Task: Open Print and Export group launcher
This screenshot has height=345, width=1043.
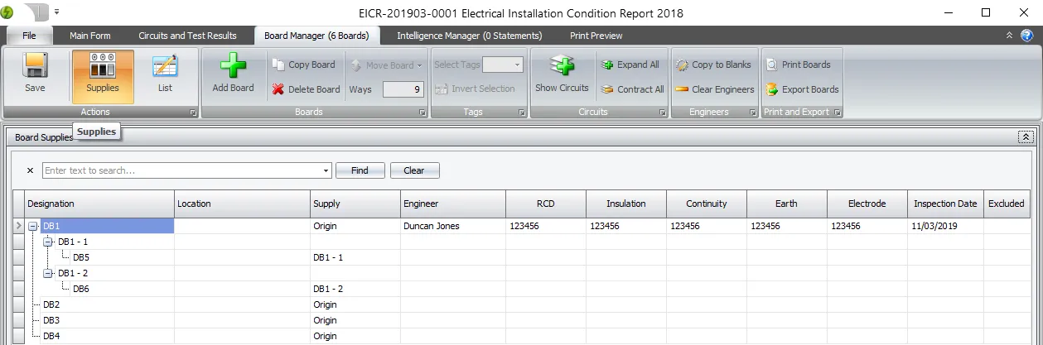Action: click(838, 112)
